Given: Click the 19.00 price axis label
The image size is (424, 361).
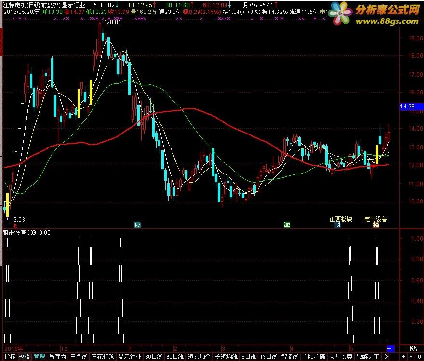Looking at the screenshot, I should point(415,38).
